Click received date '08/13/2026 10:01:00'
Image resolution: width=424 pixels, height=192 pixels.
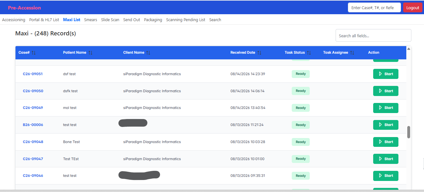coord(248,159)
